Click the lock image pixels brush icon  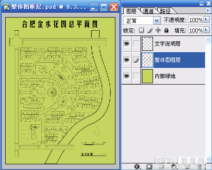(x=150, y=30)
